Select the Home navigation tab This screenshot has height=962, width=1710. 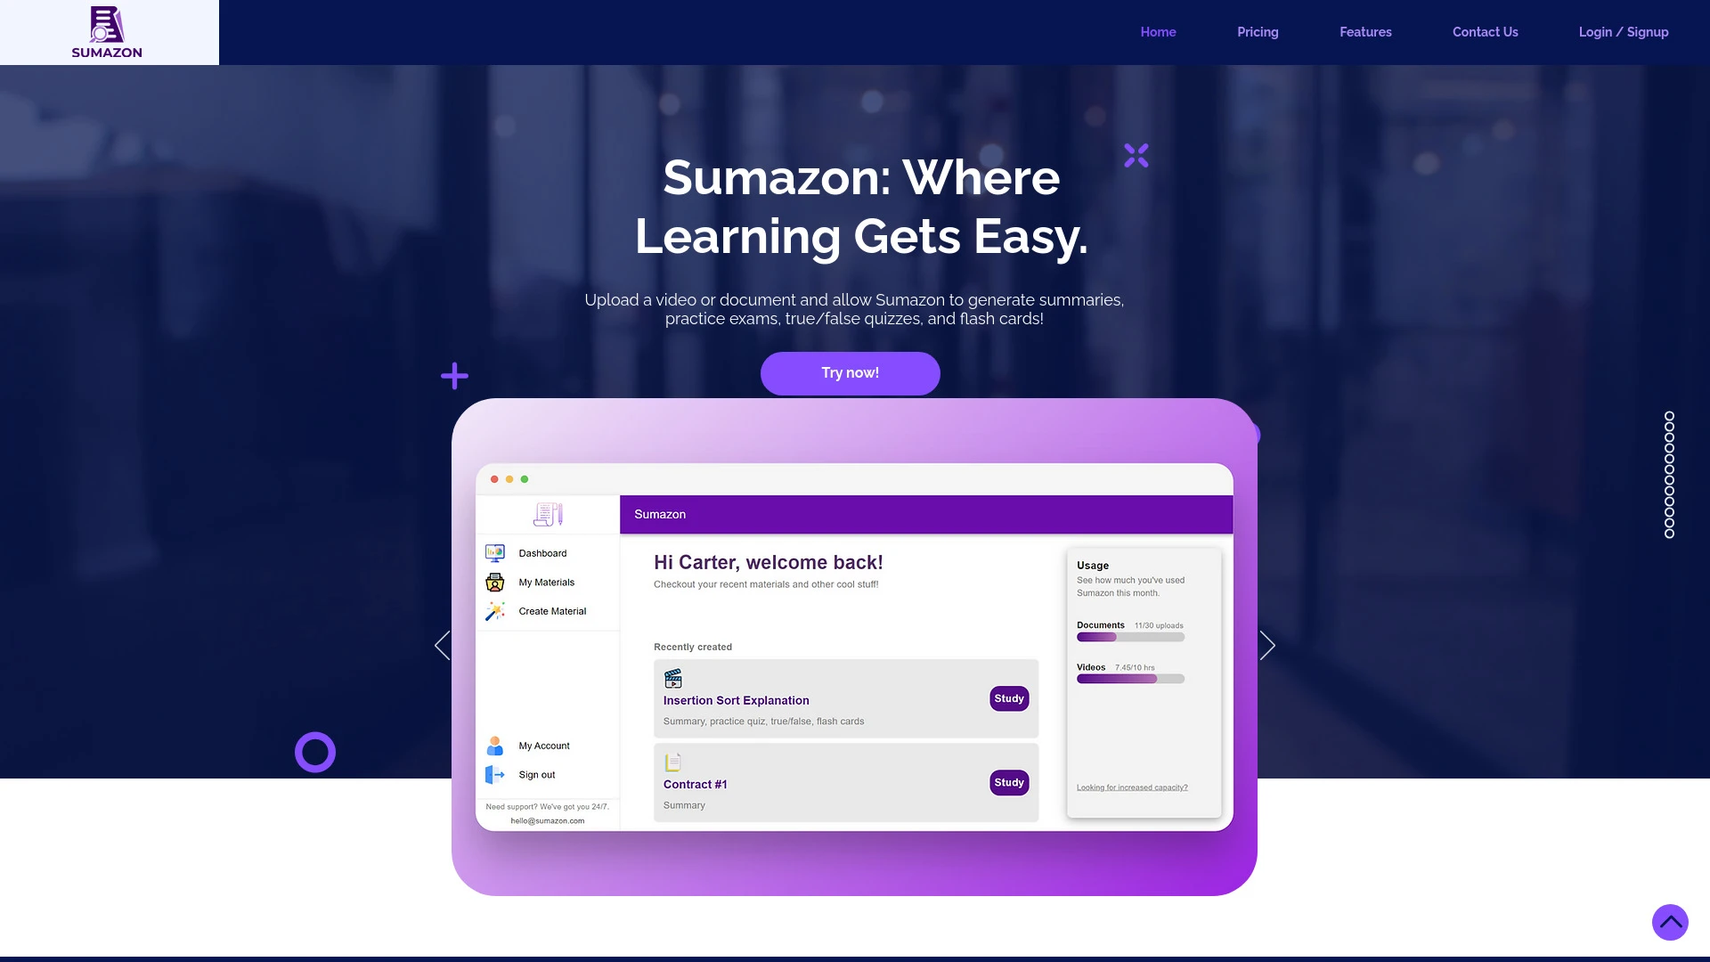(x=1158, y=32)
